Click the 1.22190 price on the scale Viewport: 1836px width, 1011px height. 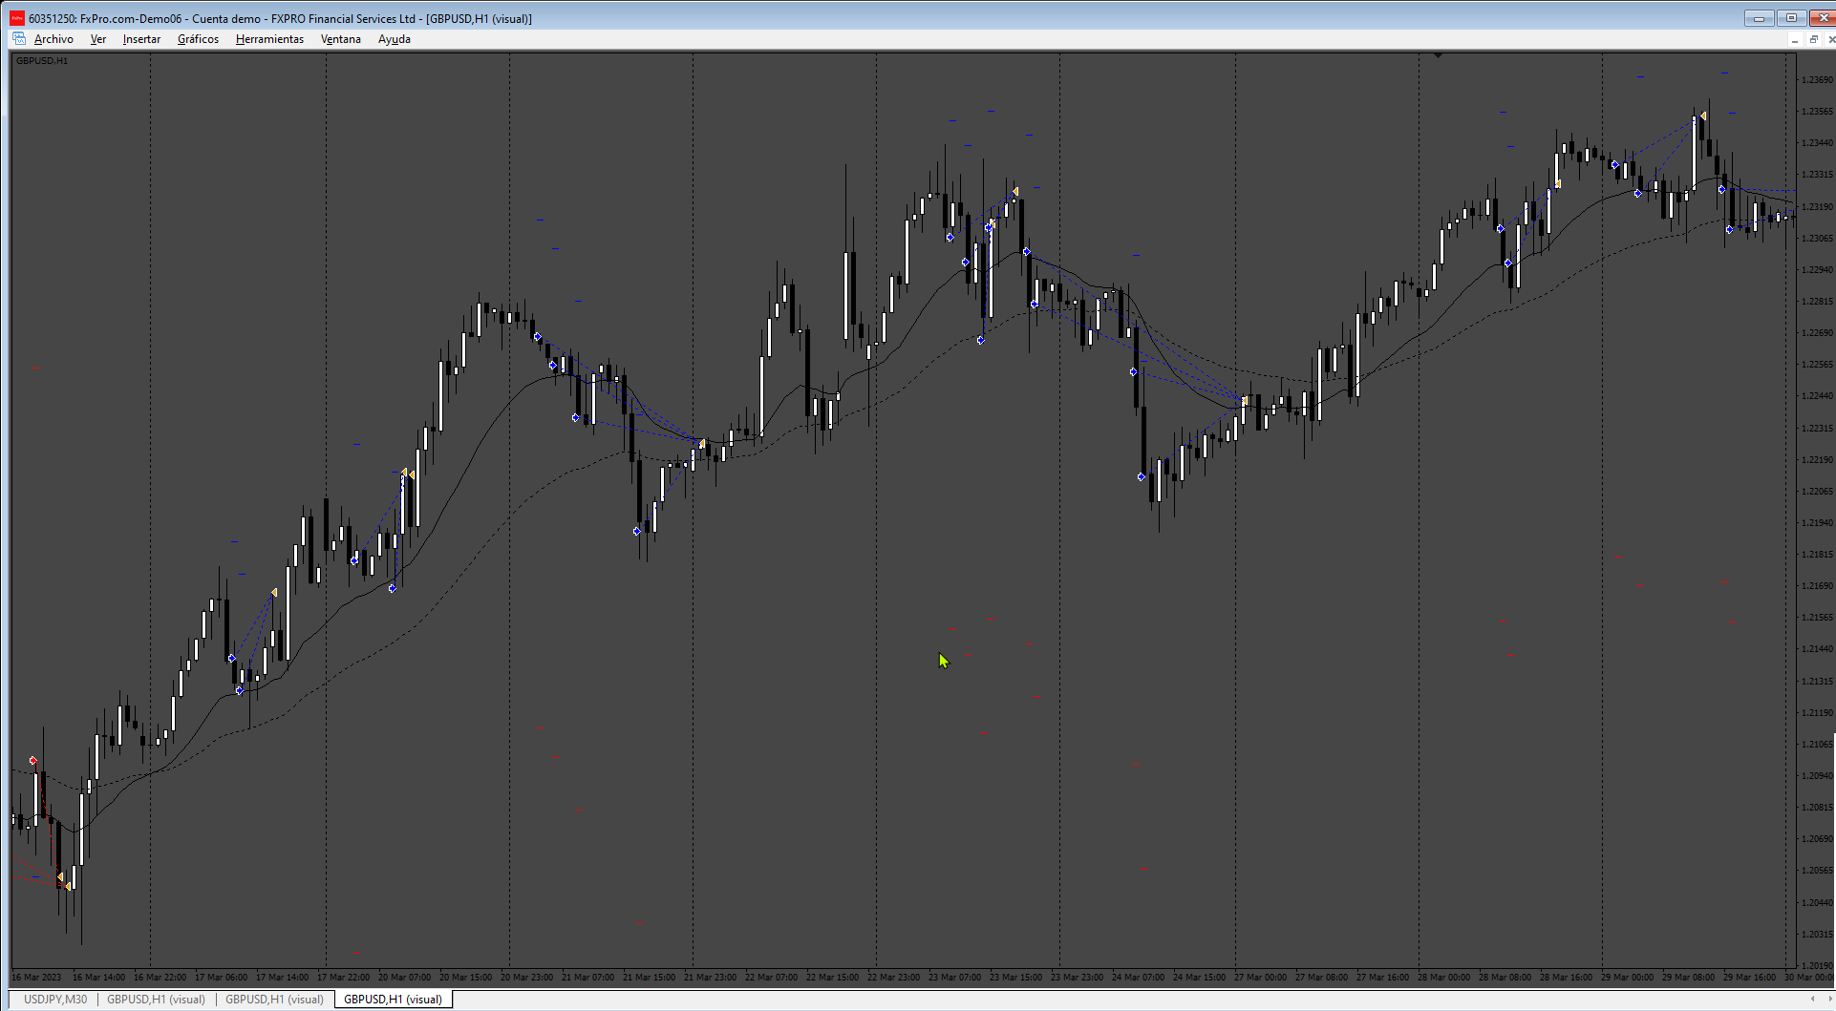[1817, 460]
